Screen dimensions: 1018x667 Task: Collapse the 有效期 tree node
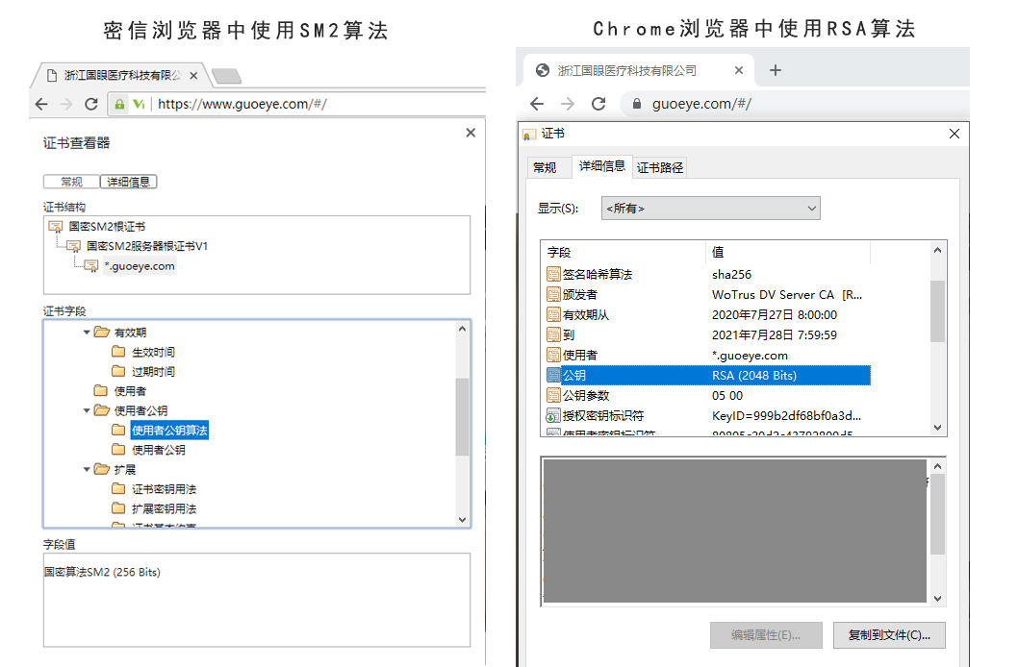87,333
